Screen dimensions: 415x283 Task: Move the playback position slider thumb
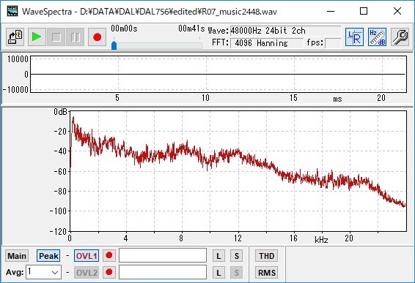114,45
